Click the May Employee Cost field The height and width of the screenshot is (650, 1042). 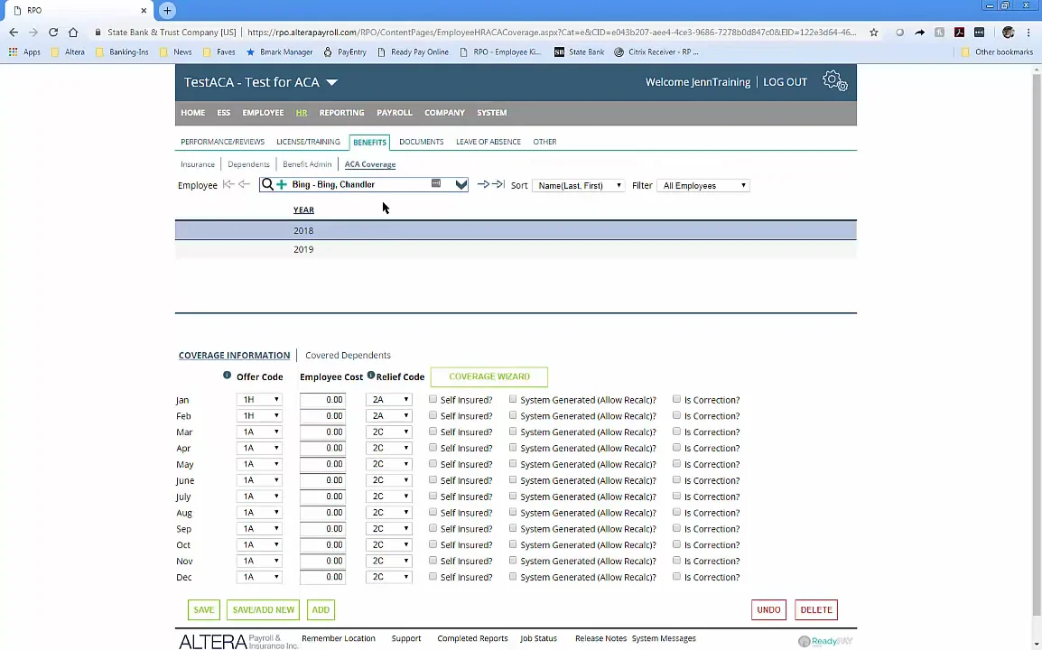322,464
